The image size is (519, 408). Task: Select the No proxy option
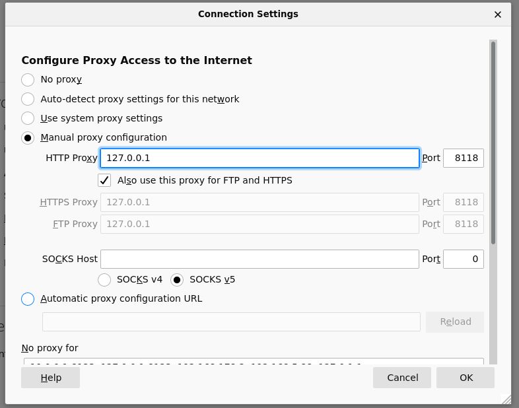pos(28,80)
